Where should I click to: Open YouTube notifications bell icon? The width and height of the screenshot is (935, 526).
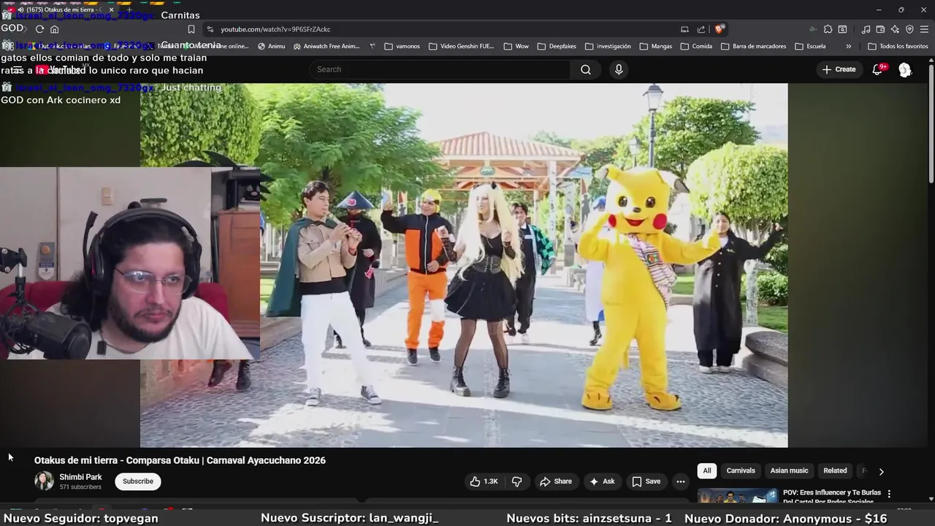click(x=878, y=69)
